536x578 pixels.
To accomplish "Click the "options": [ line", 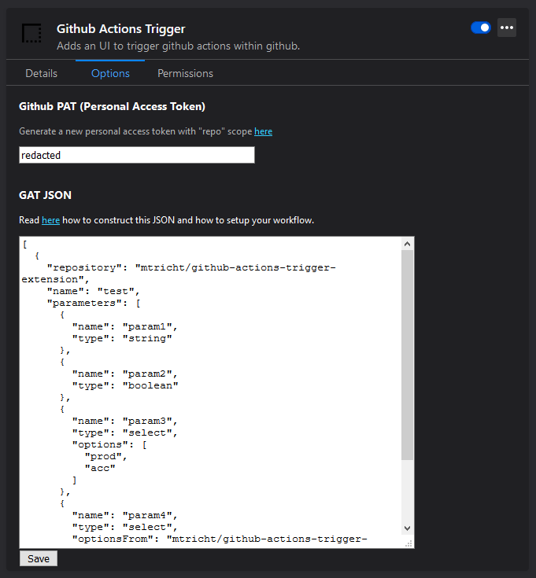I will 109,444.
